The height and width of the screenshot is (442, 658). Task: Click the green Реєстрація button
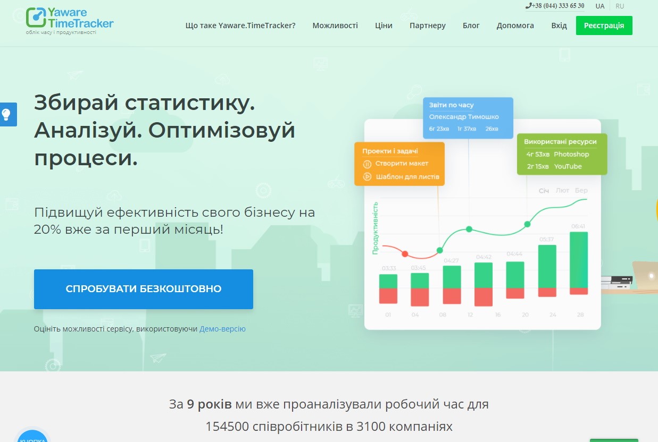point(604,25)
